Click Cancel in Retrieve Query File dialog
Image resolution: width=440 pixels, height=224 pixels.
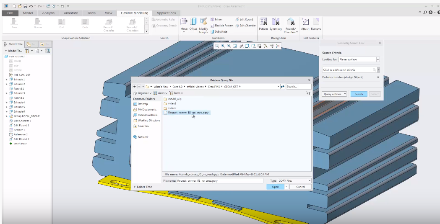click(x=300, y=187)
